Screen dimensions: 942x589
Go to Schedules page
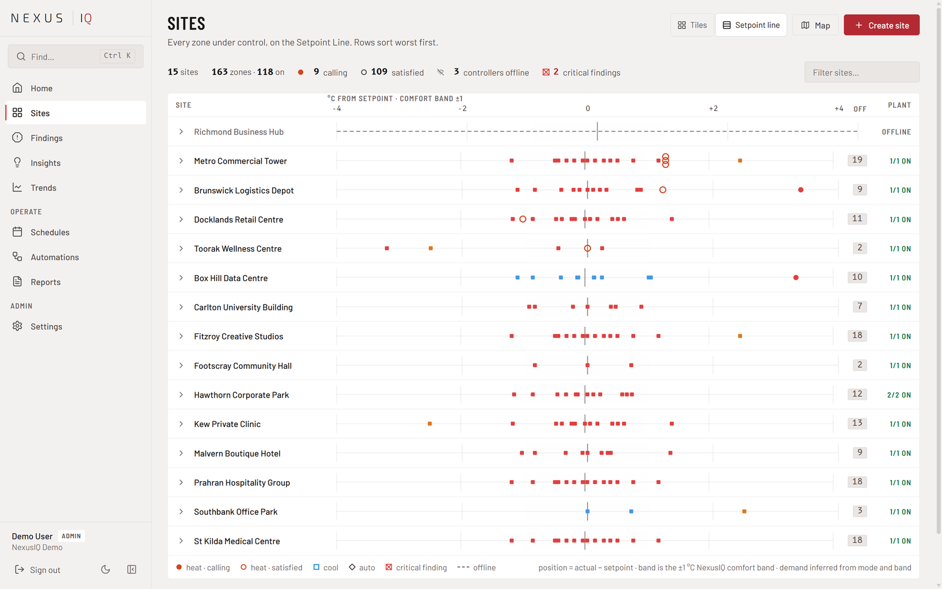tap(75, 233)
